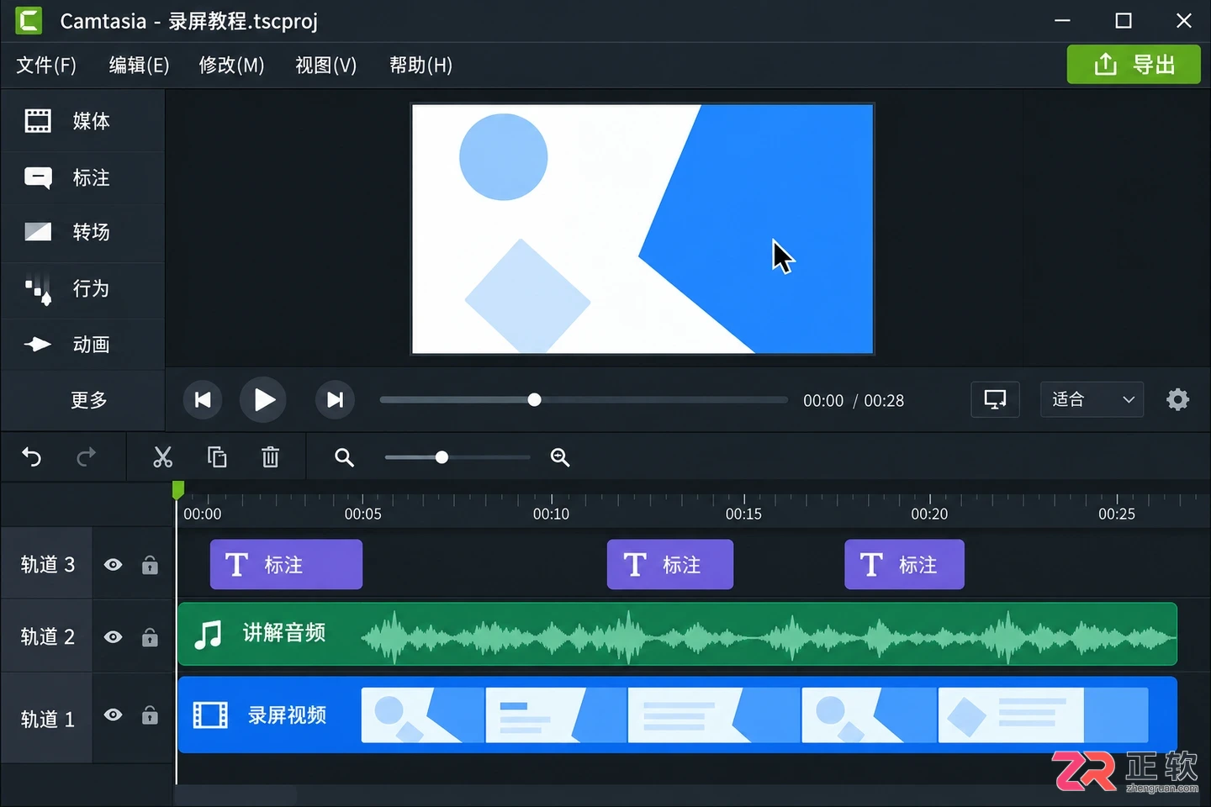This screenshot has height=807, width=1211.
Task: Delete selected clip with trash icon
Action: click(270, 457)
